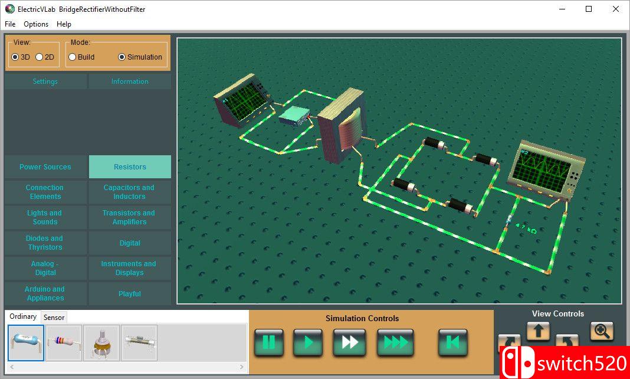This screenshot has height=379, width=630.
Task: Show the Instruments and Displays category
Action: 129,268
